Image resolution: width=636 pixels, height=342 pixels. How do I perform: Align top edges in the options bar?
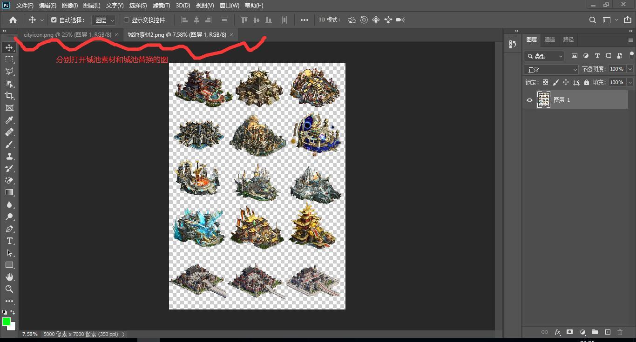tap(244, 20)
